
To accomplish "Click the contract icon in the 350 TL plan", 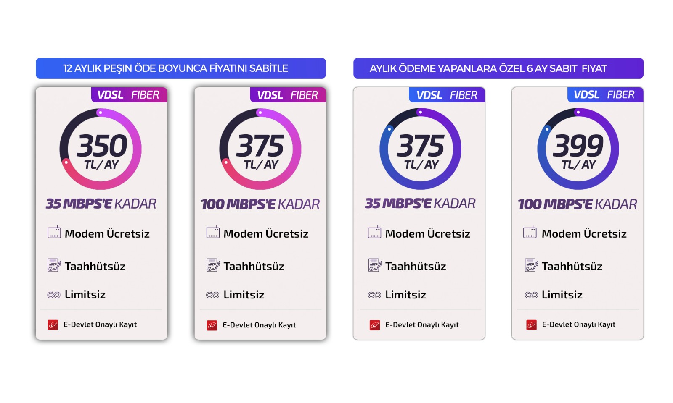I will (54, 265).
